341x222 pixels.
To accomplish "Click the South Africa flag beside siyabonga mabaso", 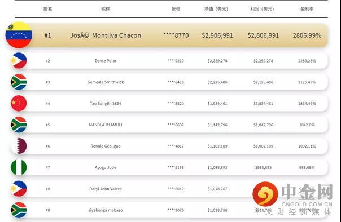I will pos(19,210).
